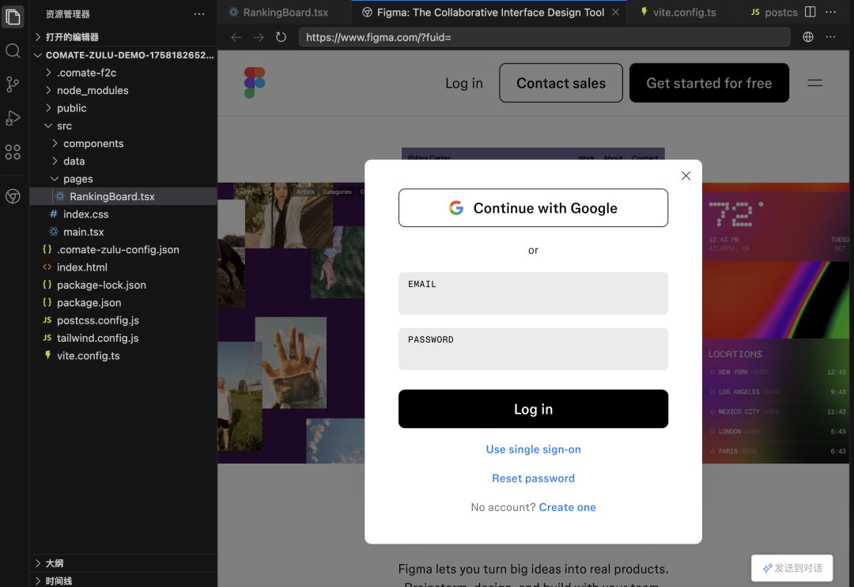Collapse the COMATE-ZULU-DEMO project root
The image size is (854, 587).
click(123, 55)
